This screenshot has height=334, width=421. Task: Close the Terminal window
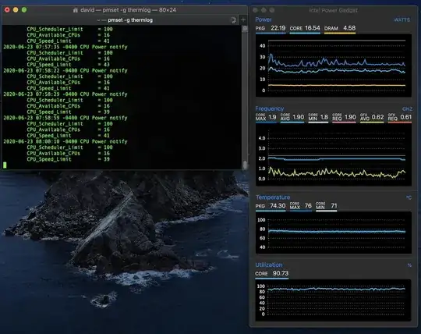pyautogui.click(x=7, y=10)
